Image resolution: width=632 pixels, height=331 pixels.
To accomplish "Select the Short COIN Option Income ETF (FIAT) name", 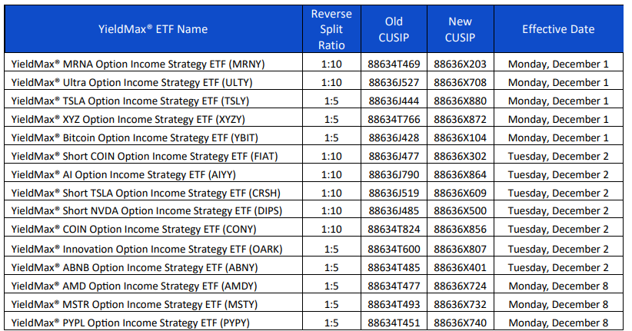I will click(x=145, y=156).
